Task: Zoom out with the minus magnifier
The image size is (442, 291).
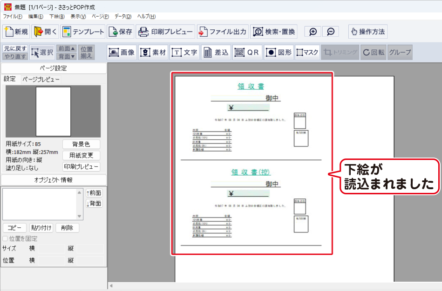Action: [x=330, y=32]
